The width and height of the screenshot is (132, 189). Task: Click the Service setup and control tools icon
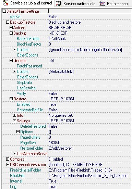[5, 3]
